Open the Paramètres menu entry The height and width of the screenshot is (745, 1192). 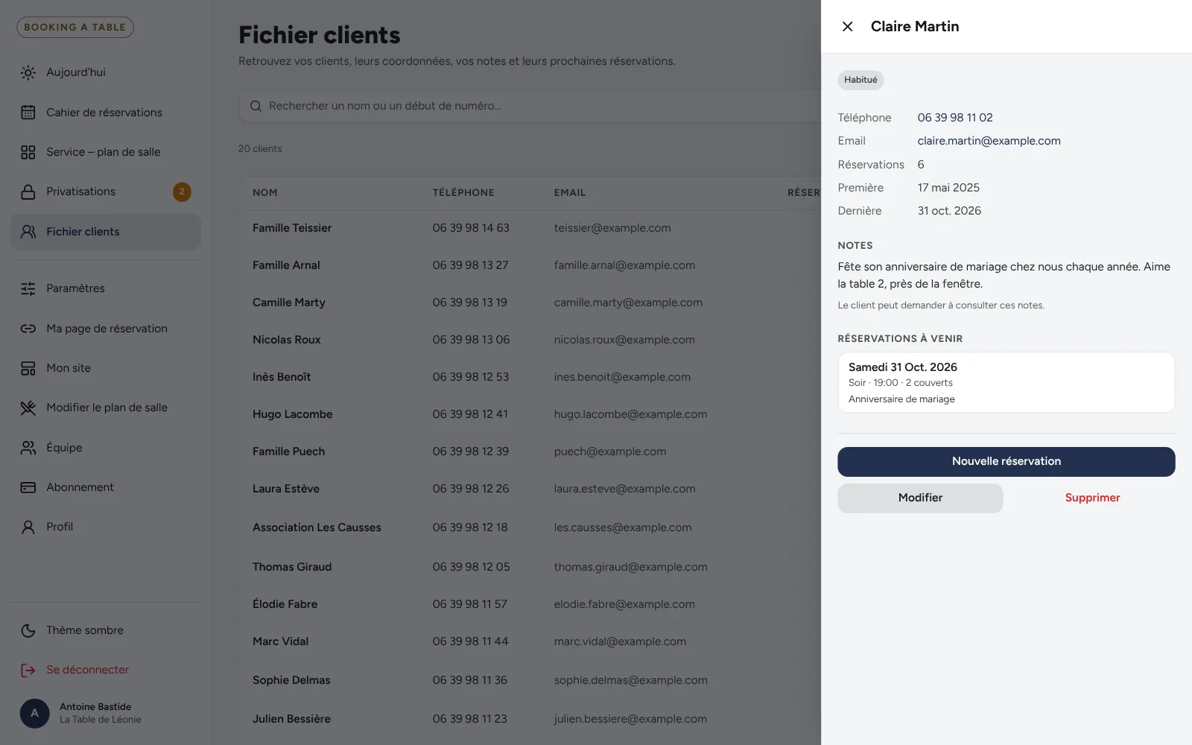click(106, 288)
